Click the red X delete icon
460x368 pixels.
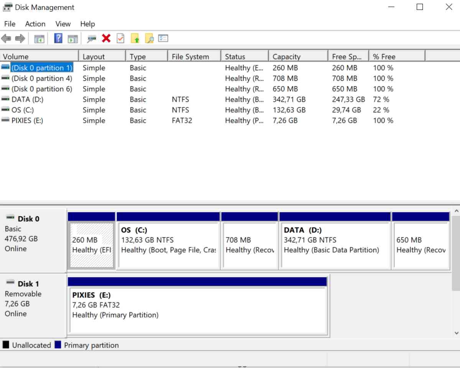coord(106,38)
